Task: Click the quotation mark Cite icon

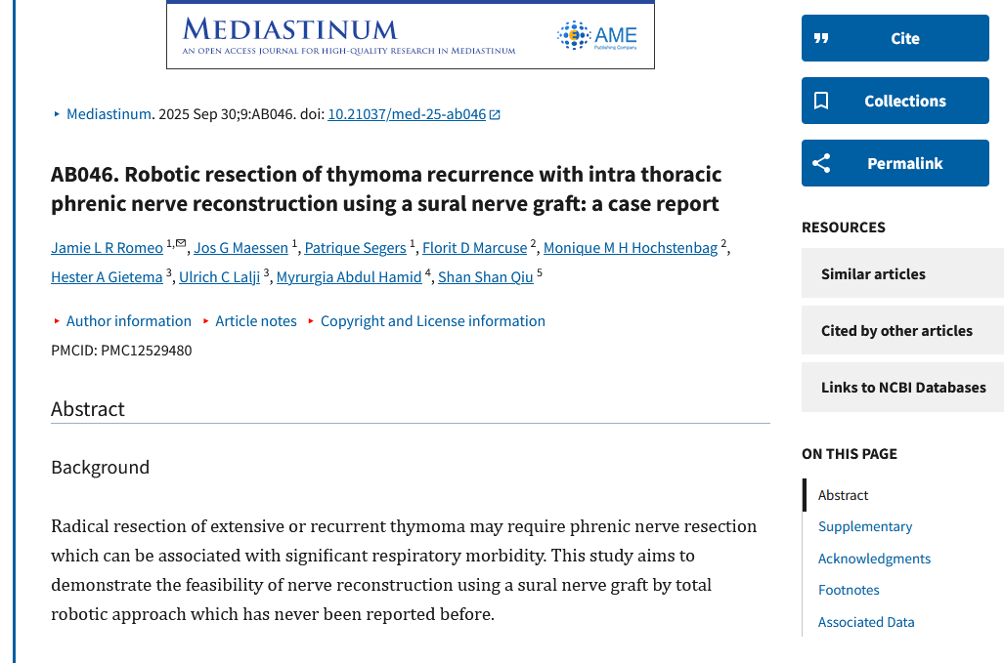Action: click(x=821, y=38)
